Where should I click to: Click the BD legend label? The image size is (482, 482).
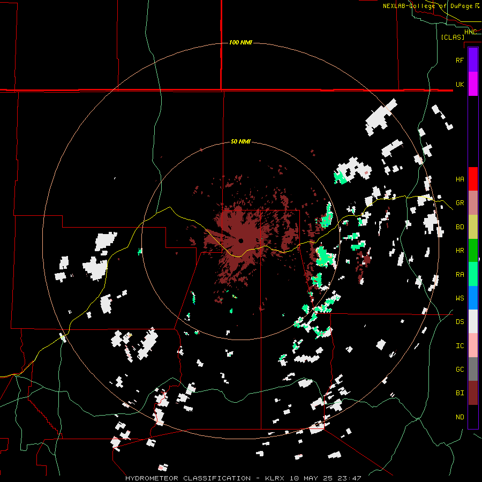click(460, 227)
